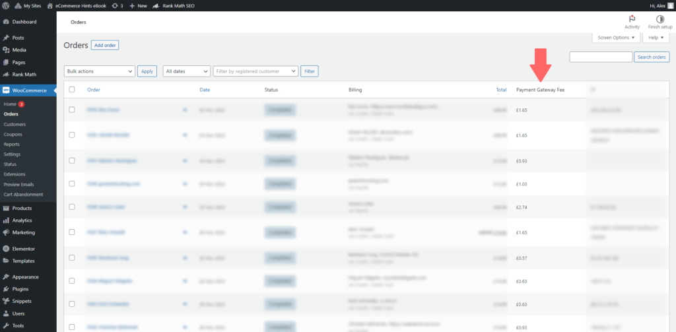Open My Sites in admin bar

(26, 5)
